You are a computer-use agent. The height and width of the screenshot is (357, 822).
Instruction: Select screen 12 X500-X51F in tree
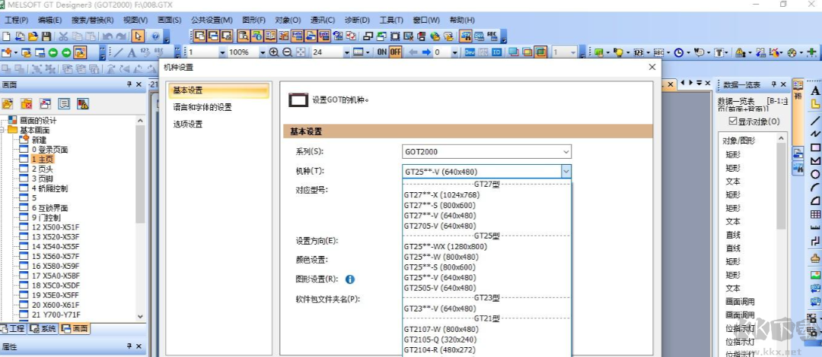point(55,227)
